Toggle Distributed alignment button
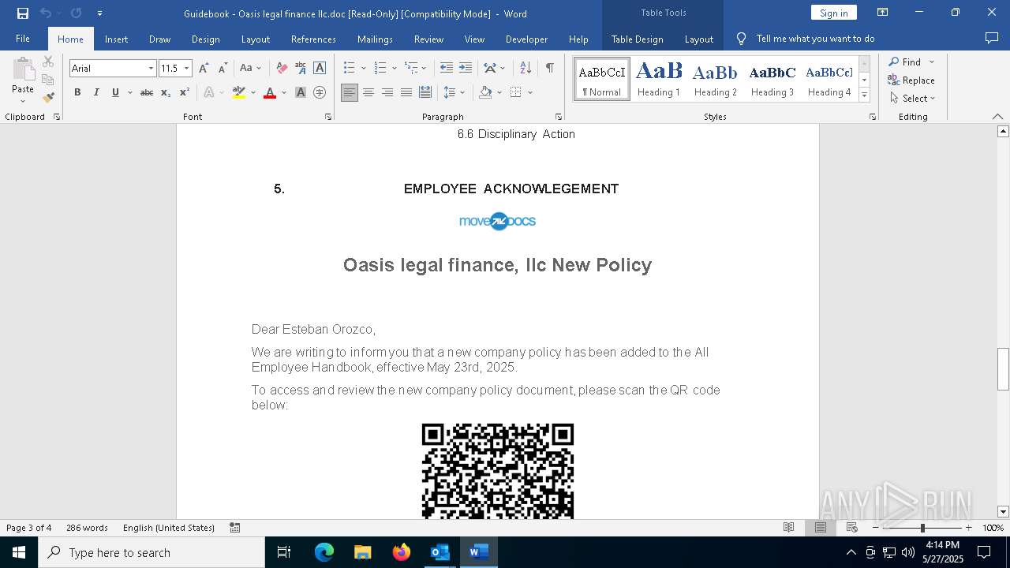Screen dimensions: 1010x568 tap(425, 92)
